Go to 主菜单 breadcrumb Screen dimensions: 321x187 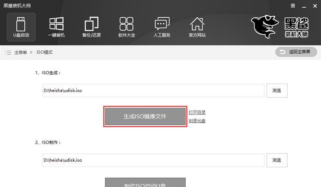(21, 52)
